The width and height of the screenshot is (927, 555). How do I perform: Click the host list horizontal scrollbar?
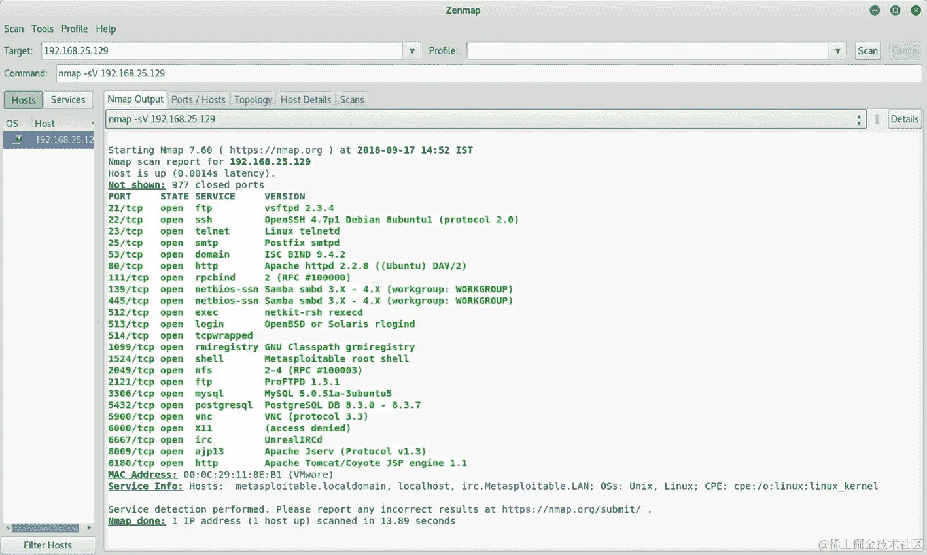[45, 528]
